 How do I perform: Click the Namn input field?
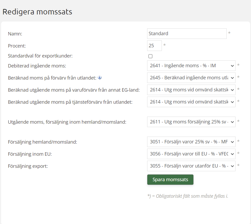pyautogui.click(x=186, y=34)
